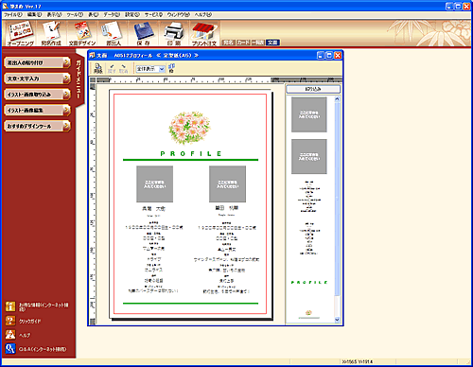Switch to the カード tab
This screenshot has height=367, width=473.
click(x=243, y=43)
